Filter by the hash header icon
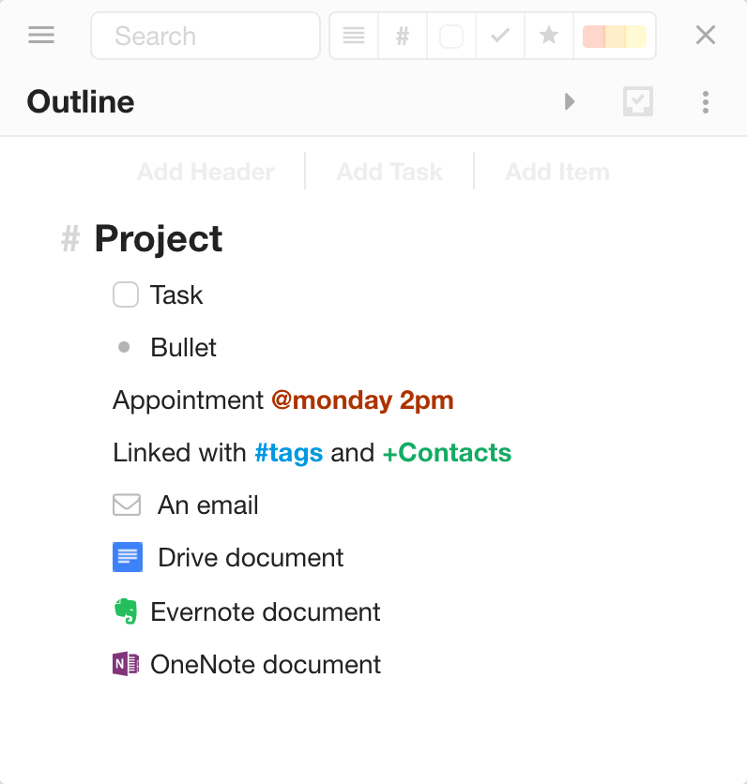Screen dimensions: 747x784 click(403, 36)
